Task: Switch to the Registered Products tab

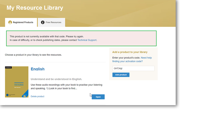Action: 21,22
